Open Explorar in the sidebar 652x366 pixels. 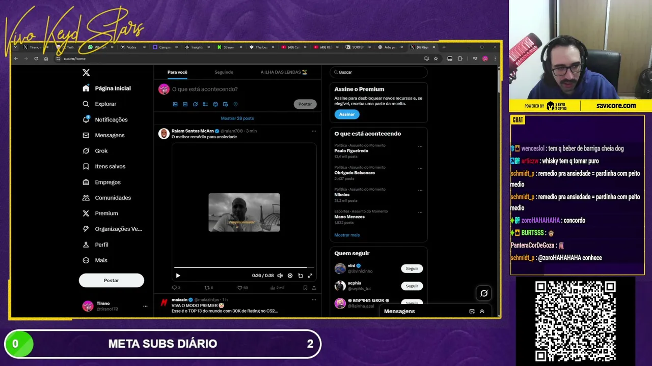point(99,104)
